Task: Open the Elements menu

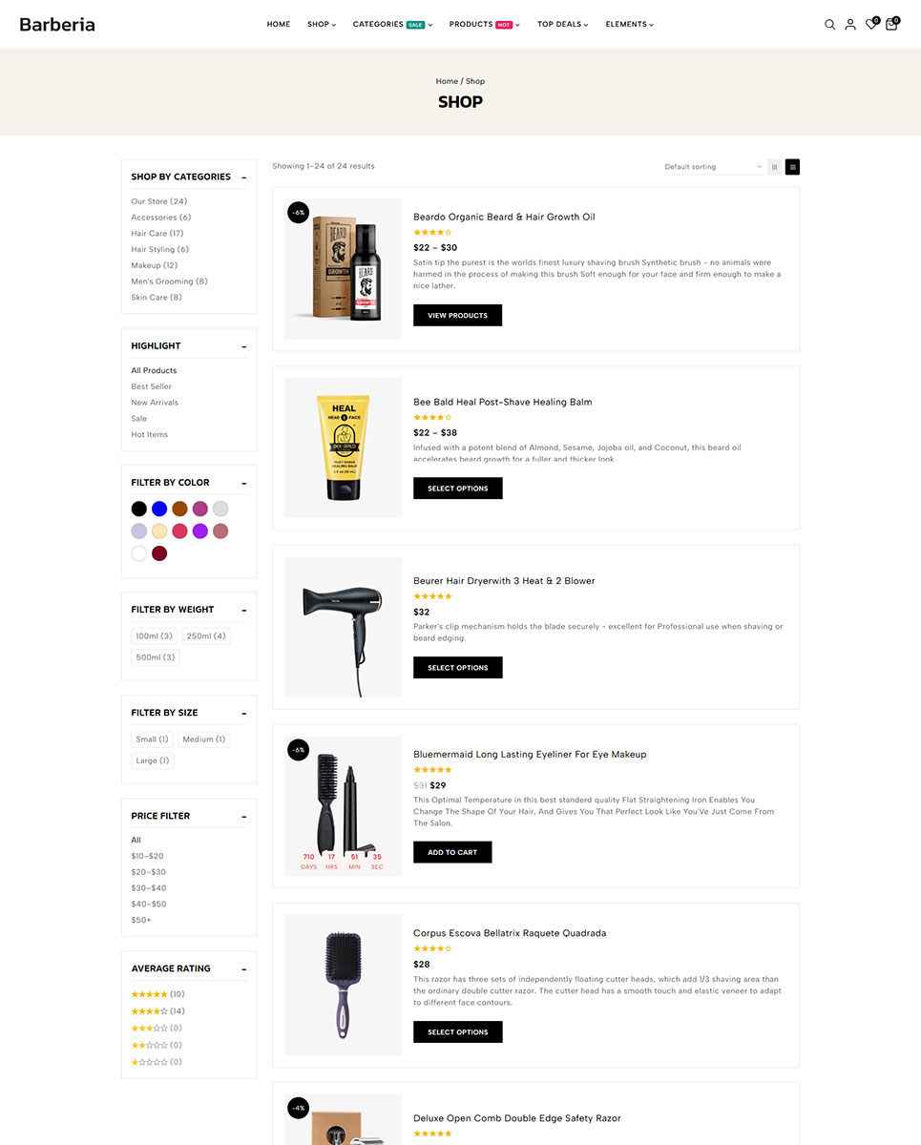Action: 629,25
